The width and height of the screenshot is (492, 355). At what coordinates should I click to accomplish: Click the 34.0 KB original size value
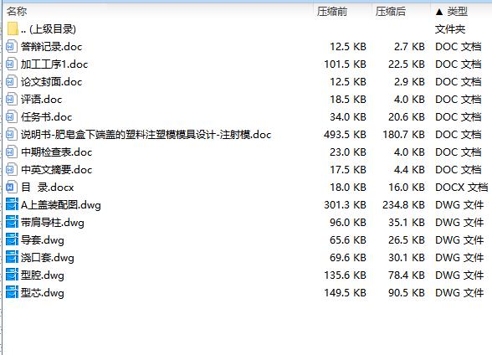(x=348, y=117)
